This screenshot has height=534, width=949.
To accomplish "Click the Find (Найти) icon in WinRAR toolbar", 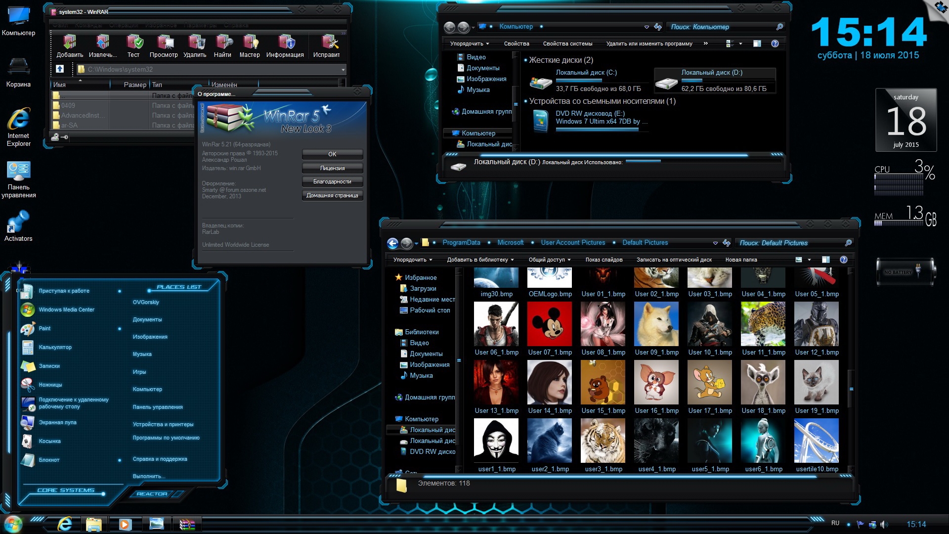I will click(221, 45).
